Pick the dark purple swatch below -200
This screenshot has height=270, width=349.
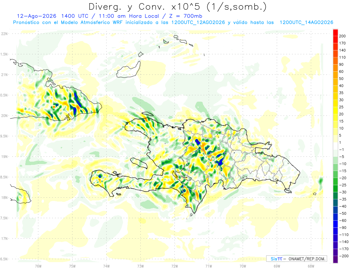(x=336, y=259)
